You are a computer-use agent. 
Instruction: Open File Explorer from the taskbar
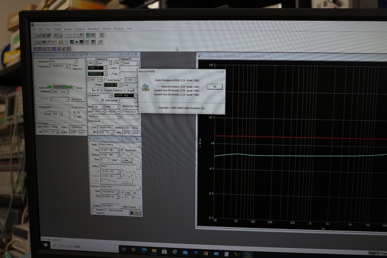click(154, 251)
